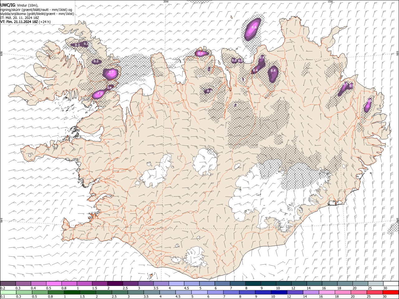Select the light pink 16 swatch, bottom legend row
The image size is (399, 299).
[327, 292]
